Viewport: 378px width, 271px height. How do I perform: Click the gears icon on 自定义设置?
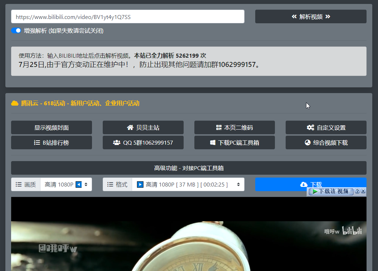(x=310, y=127)
